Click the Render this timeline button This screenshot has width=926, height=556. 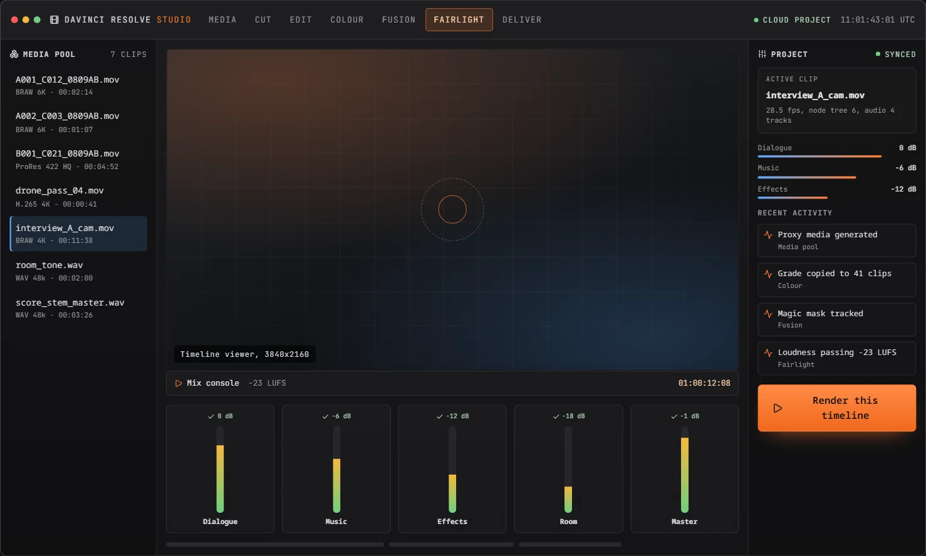coord(837,408)
